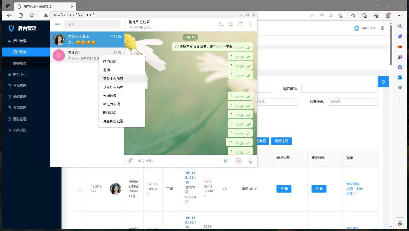Viewport: 409px width, 231px height.
Task: Expand 更多 in the operations column
Action: click(351, 194)
